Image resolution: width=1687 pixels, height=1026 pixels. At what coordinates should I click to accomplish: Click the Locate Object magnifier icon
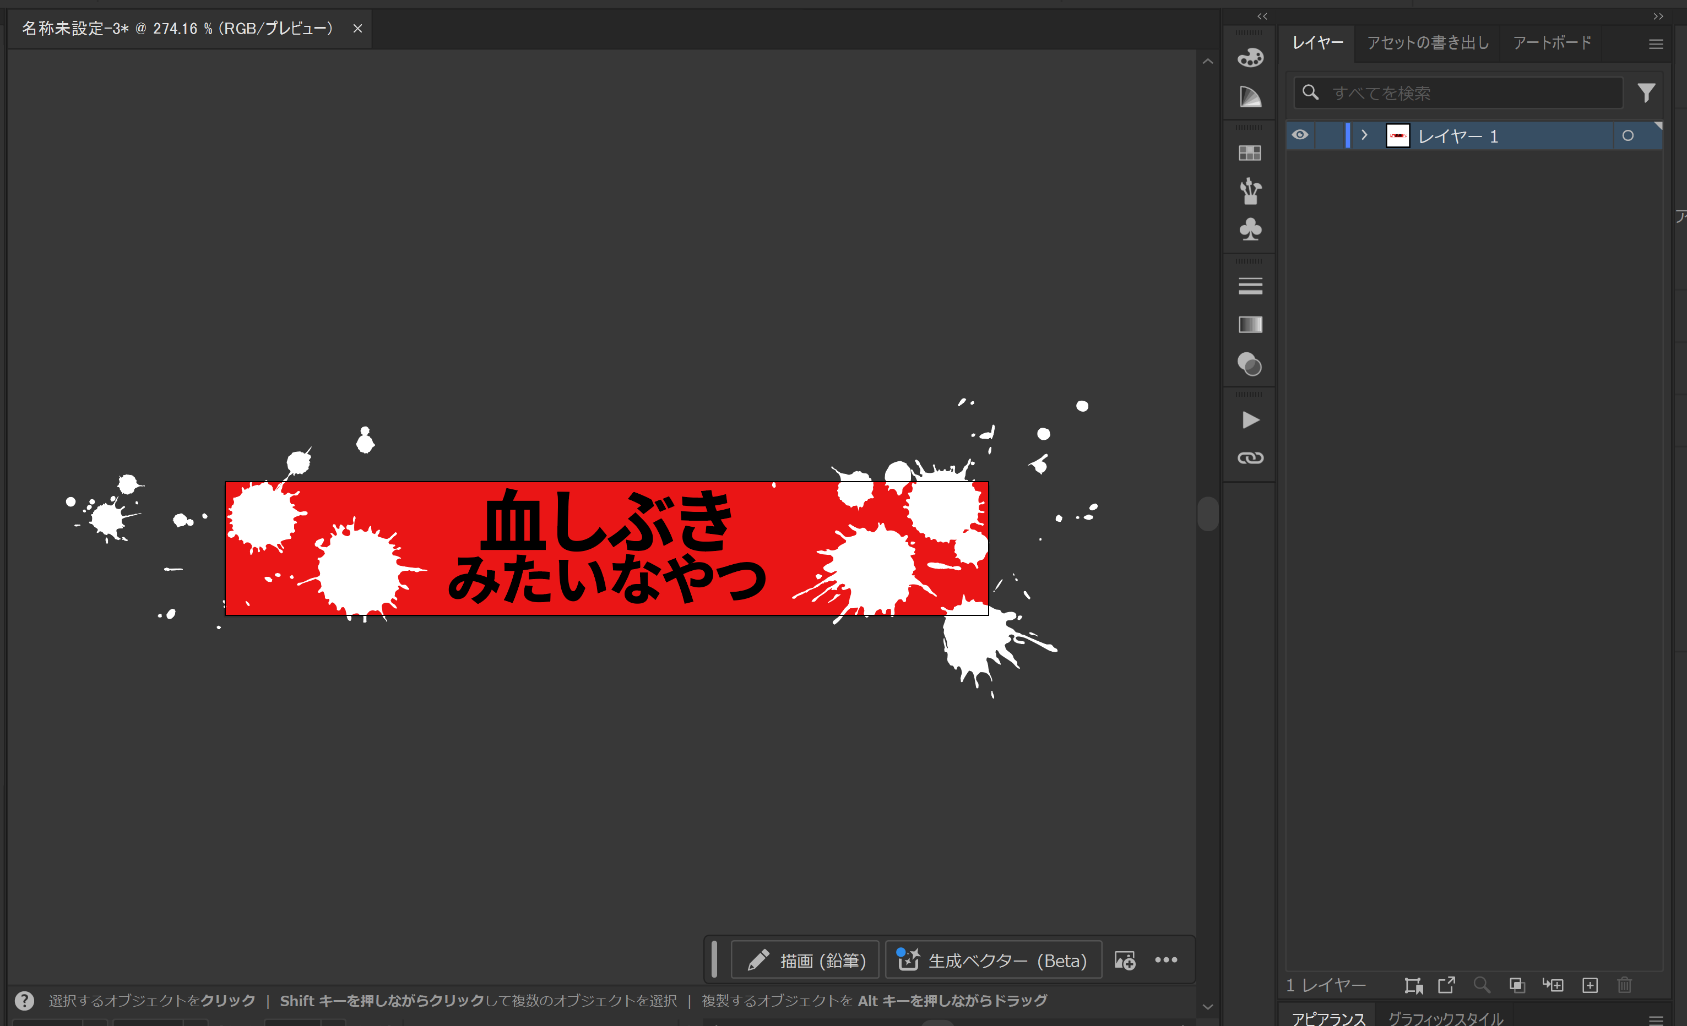[x=1482, y=985]
